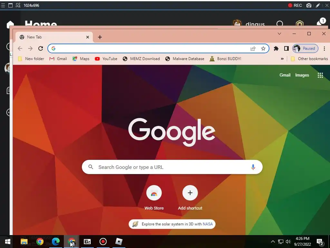Open Robux icon in Roblox window
Viewport: 330px width, 248px height.
click(x=299, y=23)
